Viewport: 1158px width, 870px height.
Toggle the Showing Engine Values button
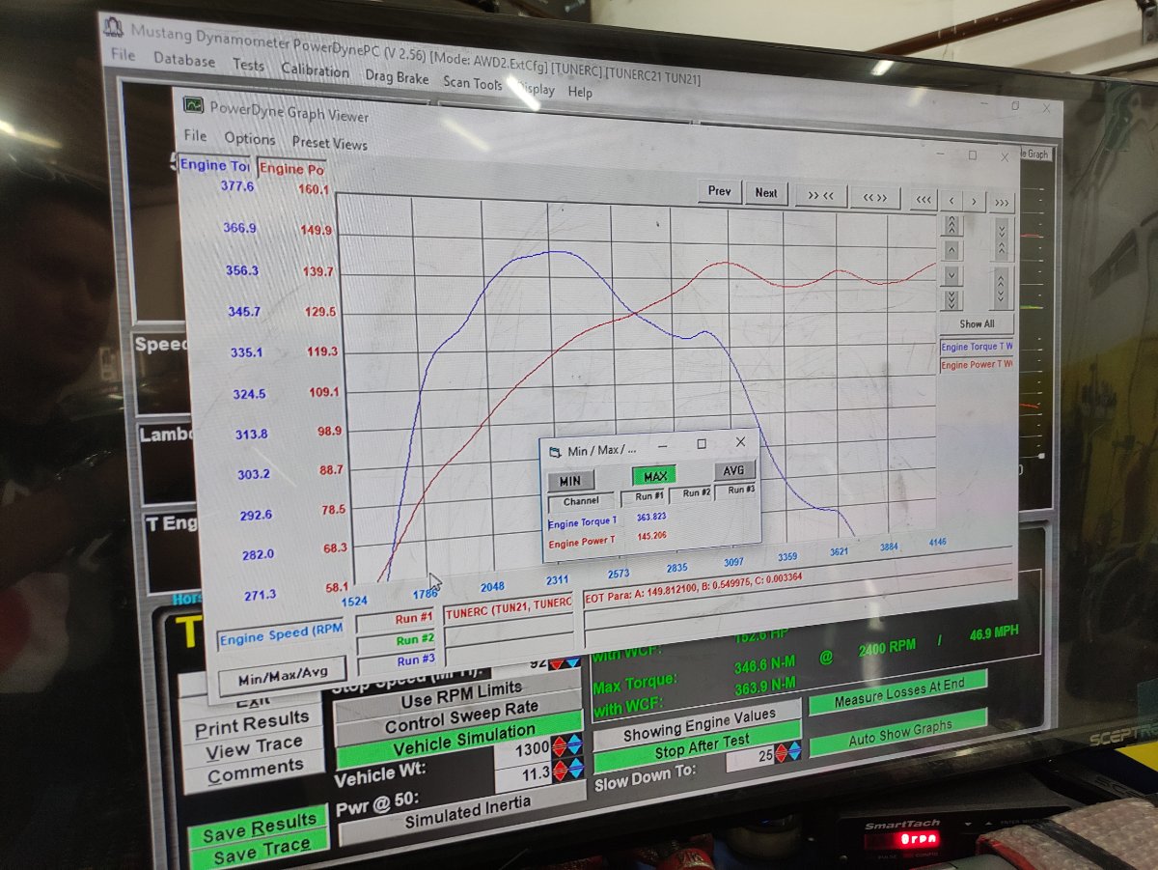click(x=698, y=725)
